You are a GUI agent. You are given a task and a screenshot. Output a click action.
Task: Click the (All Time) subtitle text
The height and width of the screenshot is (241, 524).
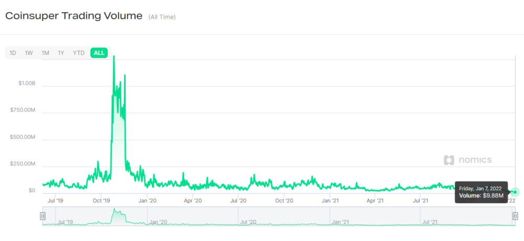click(x=162, y=17)
